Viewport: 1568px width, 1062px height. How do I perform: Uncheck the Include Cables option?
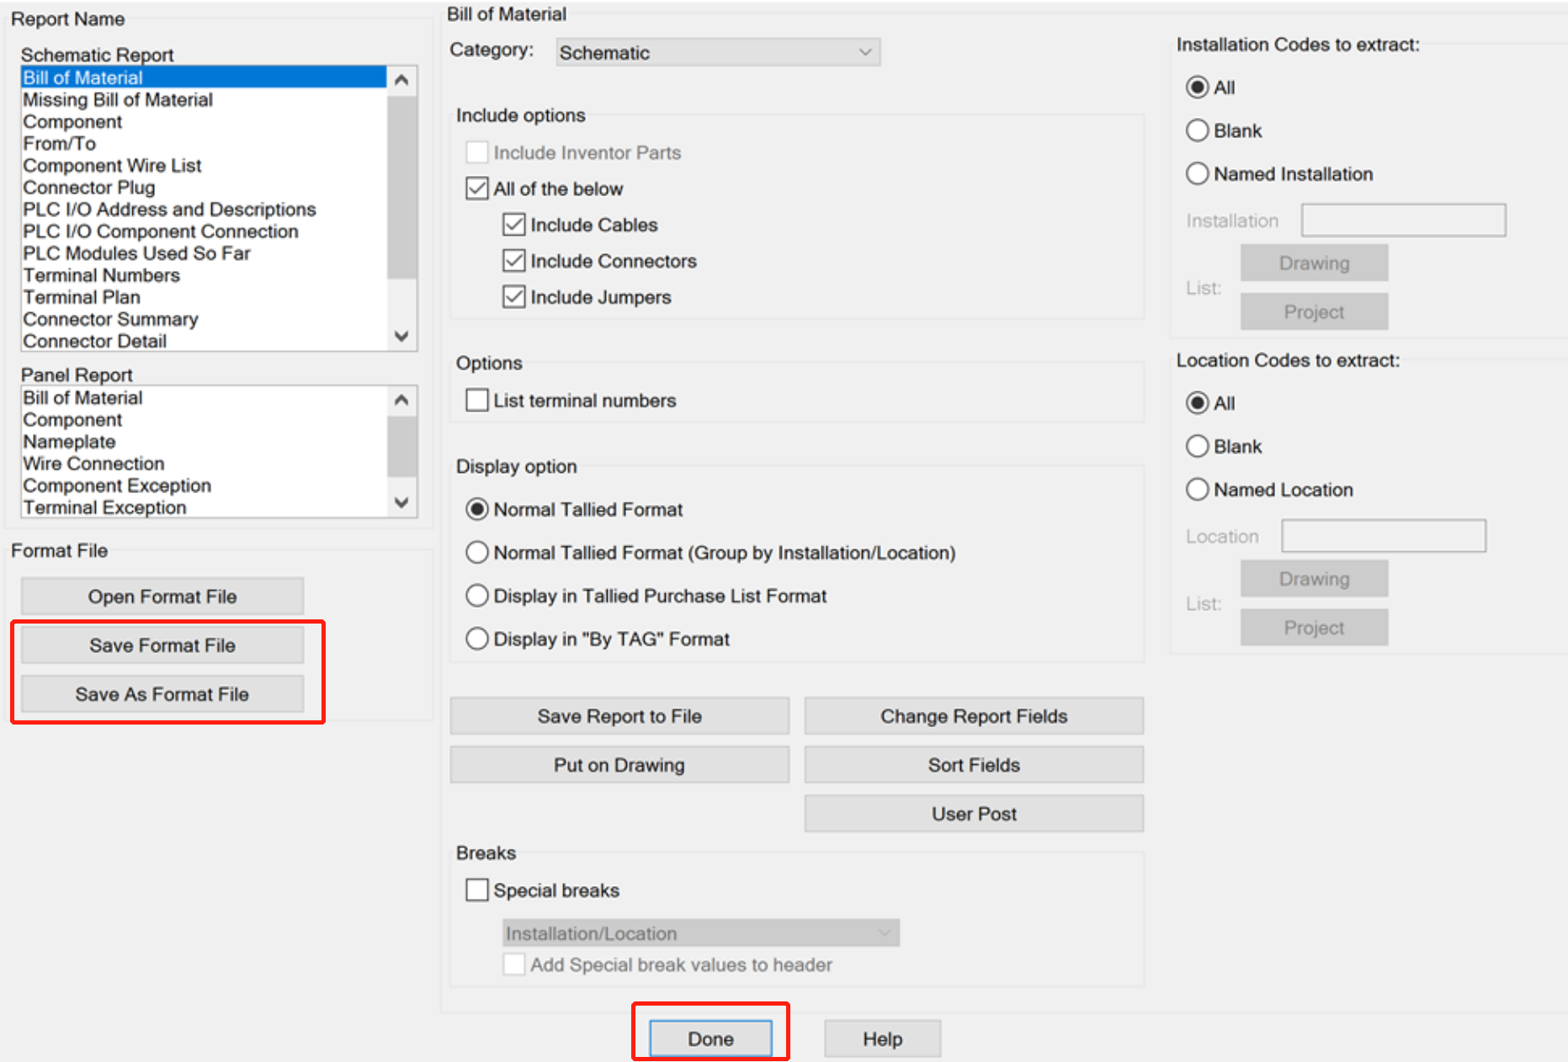[x=514, y=224]
